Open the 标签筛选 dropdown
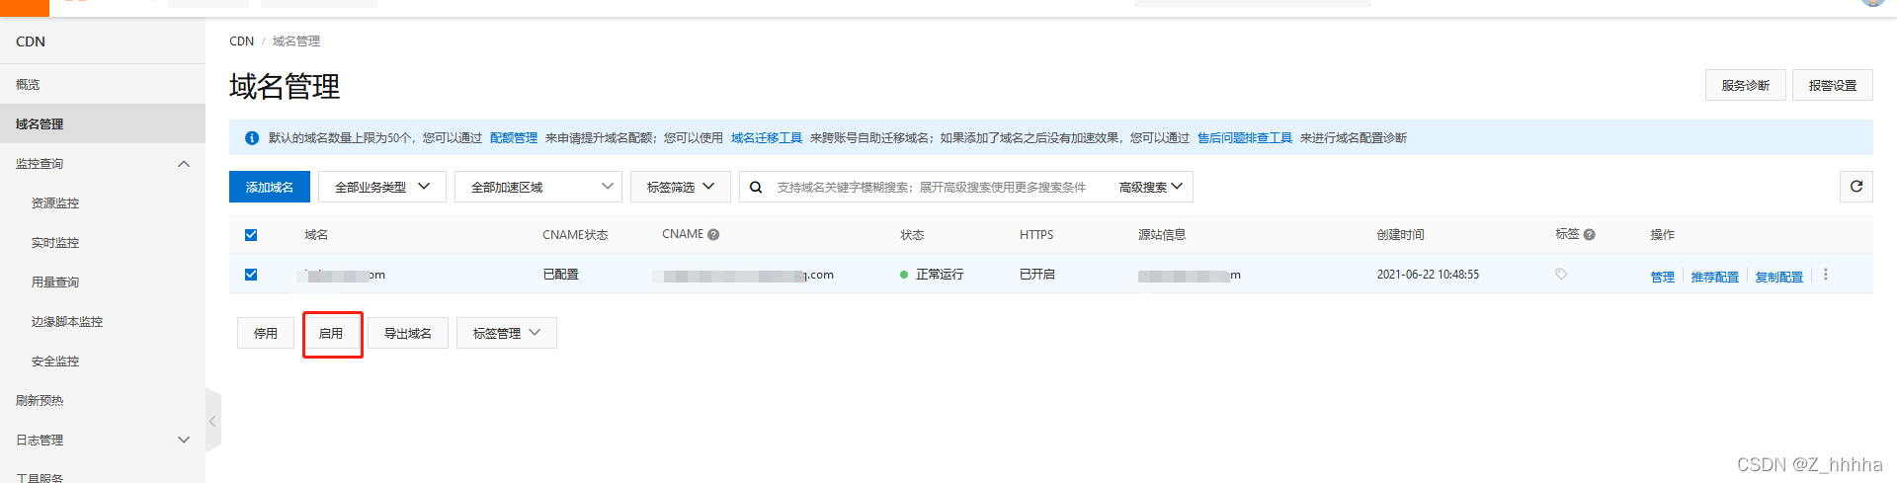This screenshot has width=1897, height=483. pos(680,187)
